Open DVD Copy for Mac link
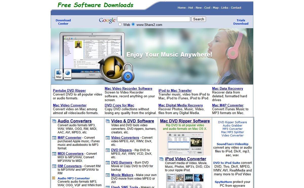Image resolution: width=304 pixels, height=188 pixels. (120, 105)
